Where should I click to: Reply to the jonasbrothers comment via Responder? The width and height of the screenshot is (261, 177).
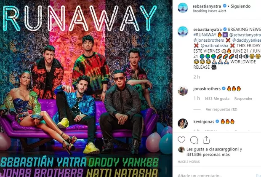[x=243, y=99]
